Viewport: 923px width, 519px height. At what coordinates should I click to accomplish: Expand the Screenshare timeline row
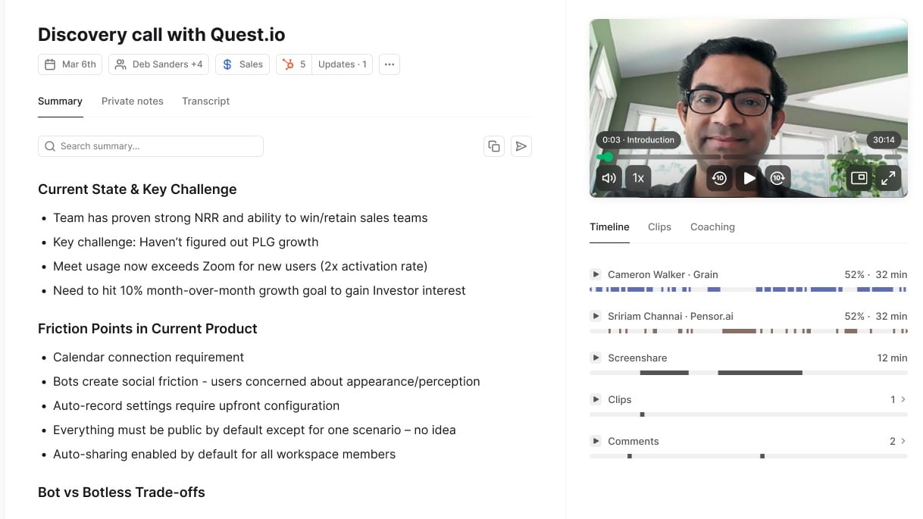click(x=594, y=358)
